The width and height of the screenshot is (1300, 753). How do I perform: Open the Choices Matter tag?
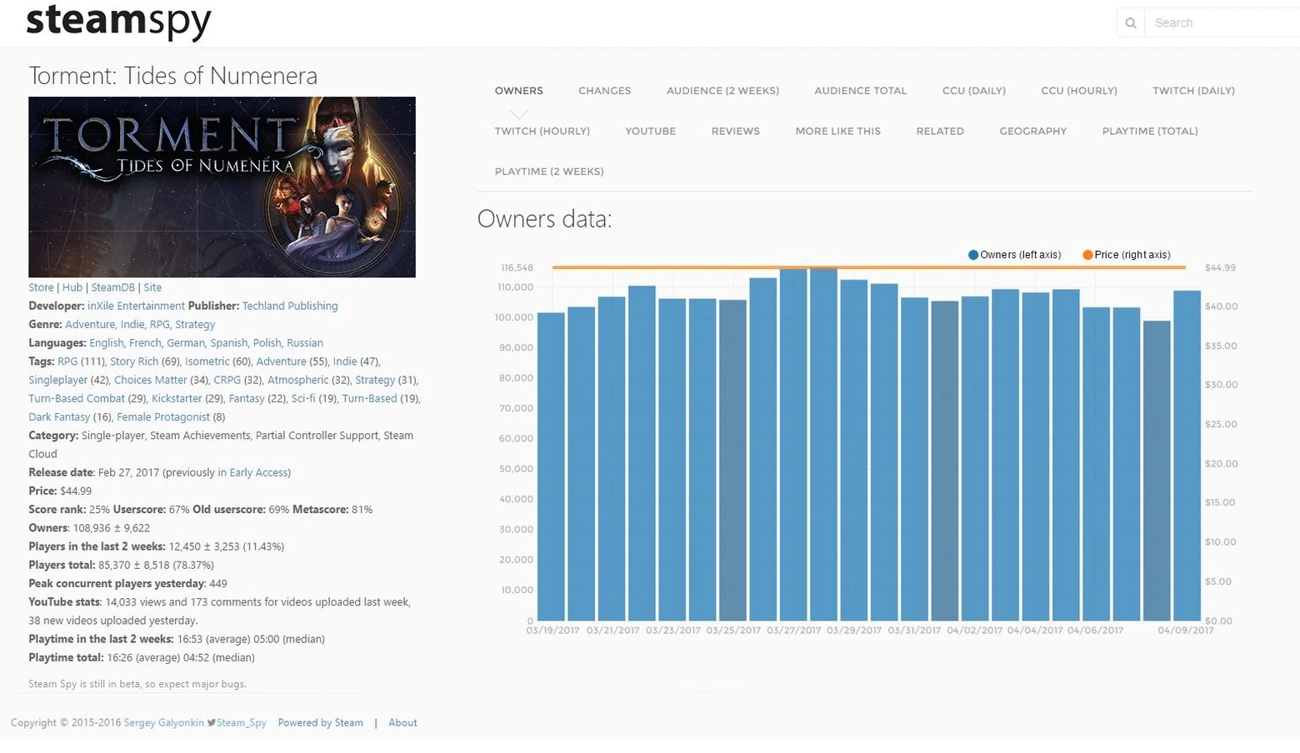[x=151, y=380]
